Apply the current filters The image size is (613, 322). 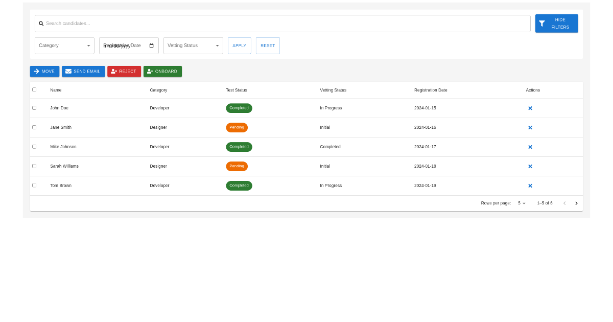click(239, 45)
